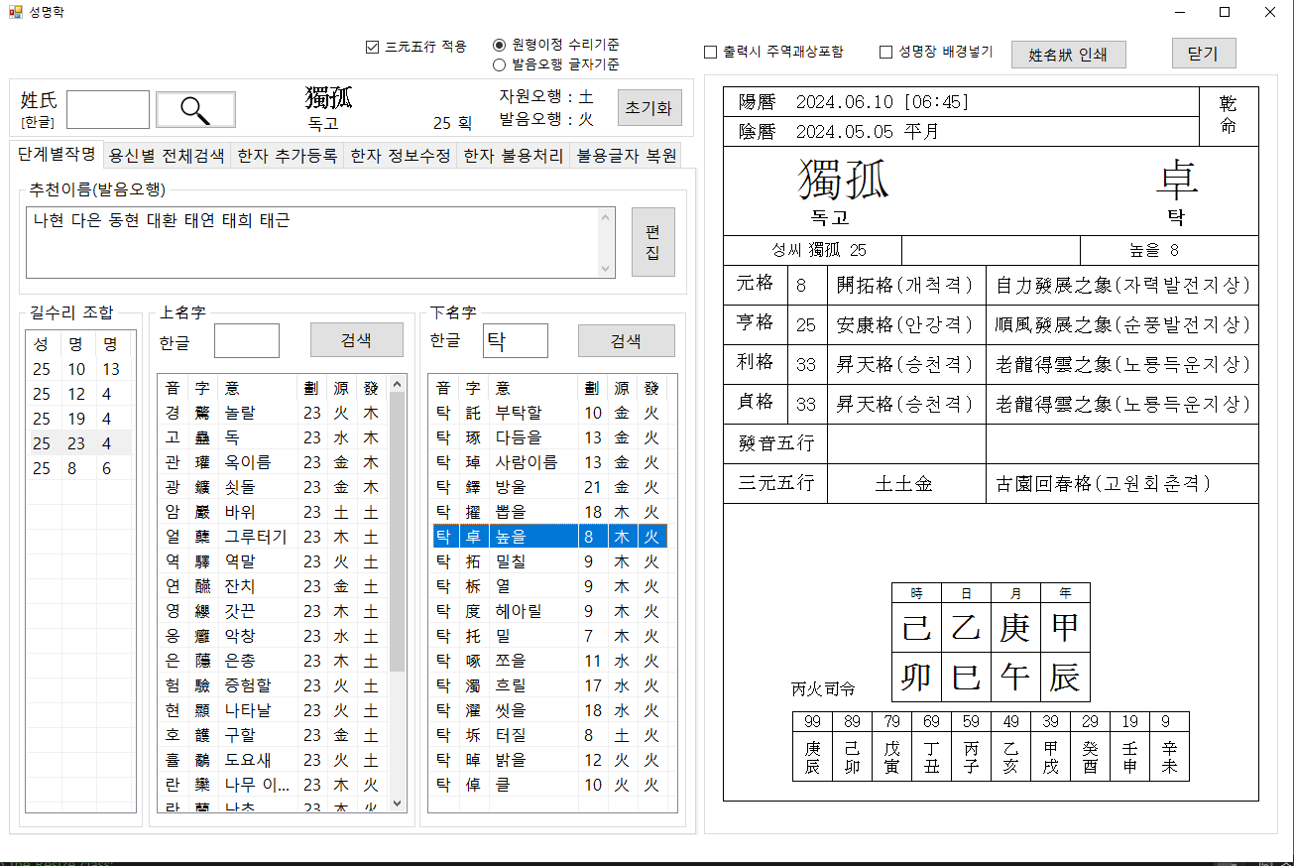Image resolution: width=1294 pixels, height=866 pixels.
Task: Select 下名字 row 탁 쪼을
Action: tap(550, 661)
